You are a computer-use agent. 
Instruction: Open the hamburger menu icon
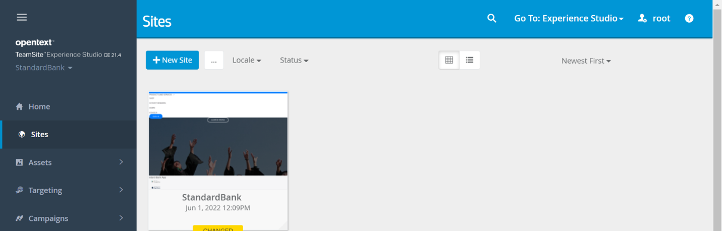point(21,18)
